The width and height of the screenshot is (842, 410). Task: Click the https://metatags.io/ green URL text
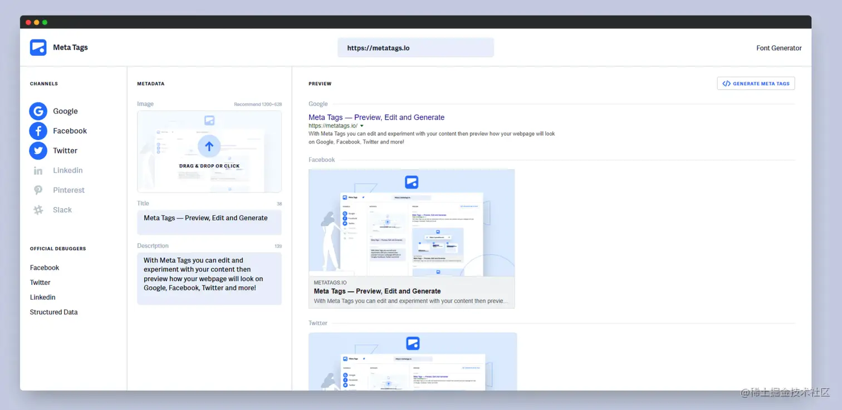tap(333, 126)
